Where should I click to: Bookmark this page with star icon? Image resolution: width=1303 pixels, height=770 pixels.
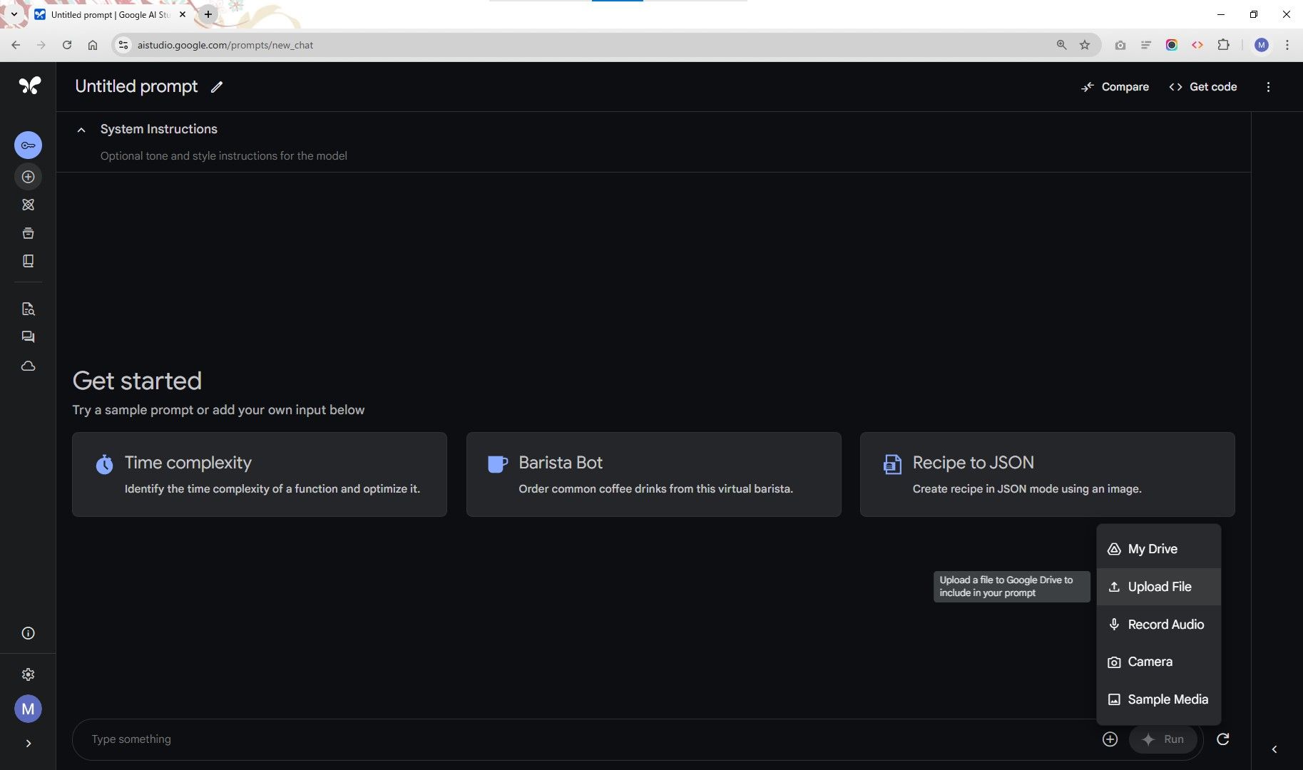pyautogui.click(x=1085, y=45)
